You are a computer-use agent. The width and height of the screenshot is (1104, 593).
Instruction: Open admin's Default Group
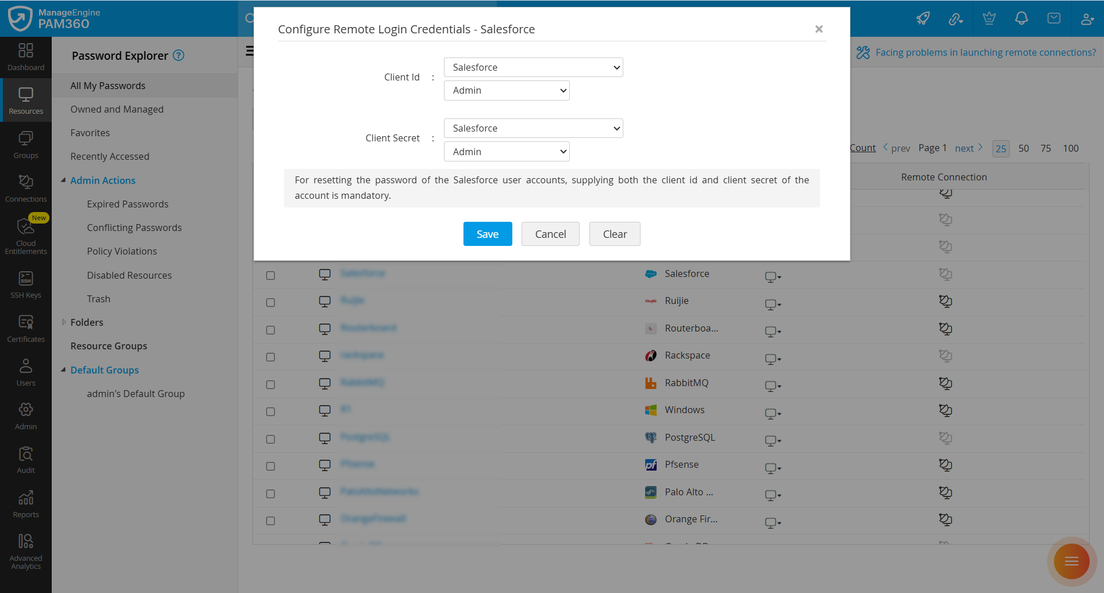coord(136,394)
